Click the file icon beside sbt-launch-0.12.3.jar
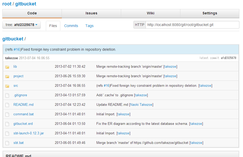This screenshot has height=157, width=243. [7, 133]
